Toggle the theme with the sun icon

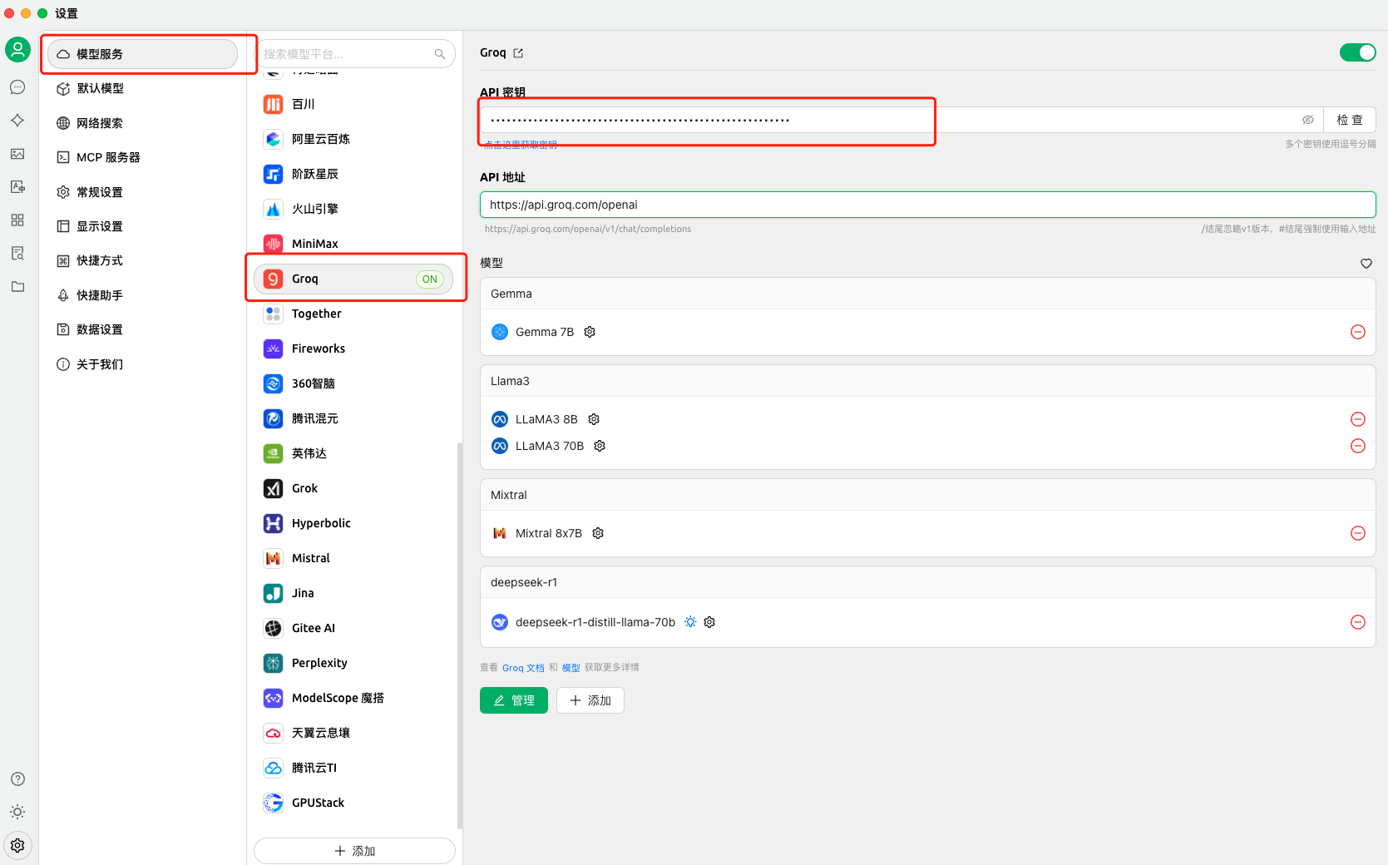coord(17,812)
